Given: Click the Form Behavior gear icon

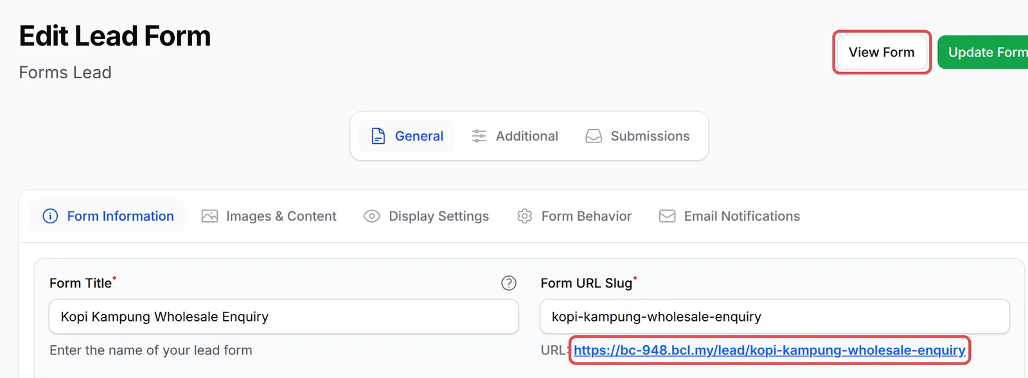Looking at the screenshot, I should [524, 216].
